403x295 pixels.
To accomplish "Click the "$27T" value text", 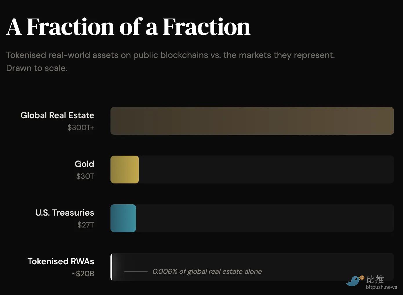I will point(86,225).
